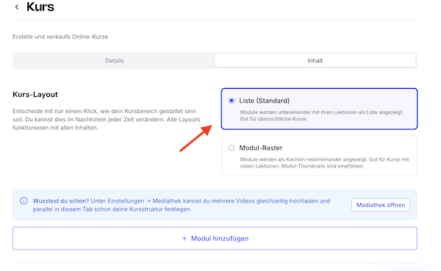Click the 'Wusstest du schon?' tip text
The height and width of the screenshot is (271, 441).
pyautogui.click(x=182, y=205)
